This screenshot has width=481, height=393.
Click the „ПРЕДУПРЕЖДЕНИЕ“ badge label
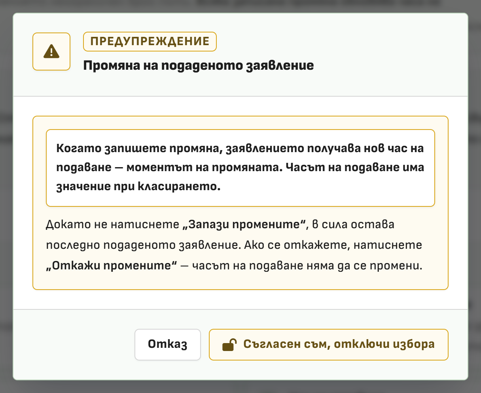150,42
